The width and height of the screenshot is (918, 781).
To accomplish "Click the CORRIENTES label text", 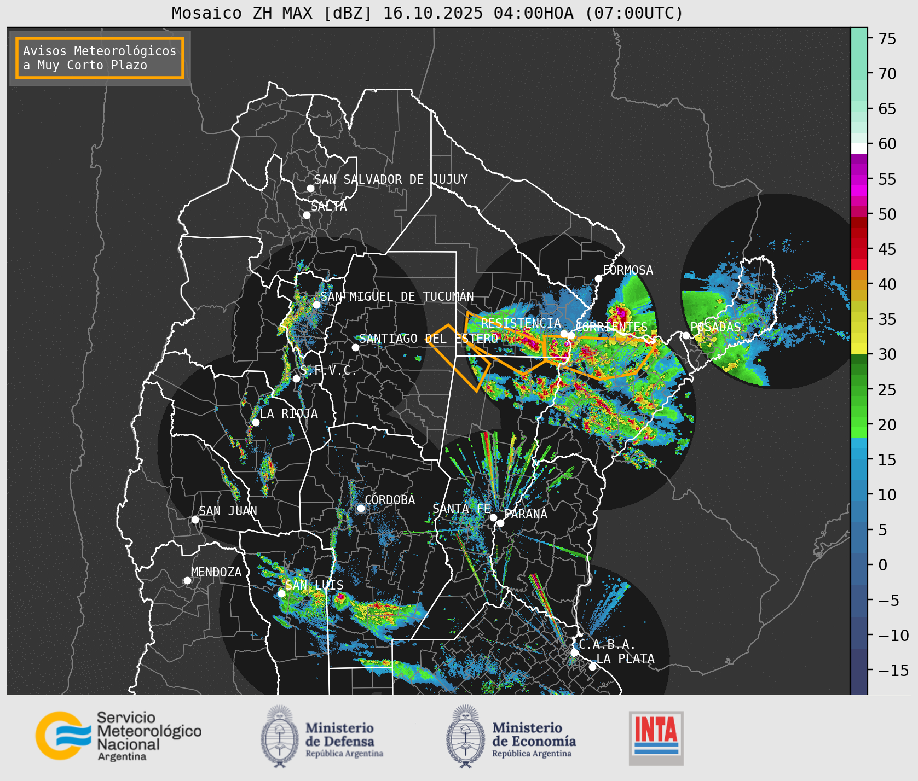I will coord(611,327).
